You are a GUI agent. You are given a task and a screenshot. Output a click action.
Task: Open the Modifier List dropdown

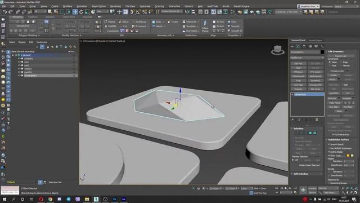[307, 58]
